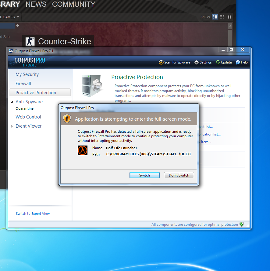The height and width of the screenshot is (271, 270).
Task: Click the Counter-Strike game icon
Action: (x=30, y=42)
